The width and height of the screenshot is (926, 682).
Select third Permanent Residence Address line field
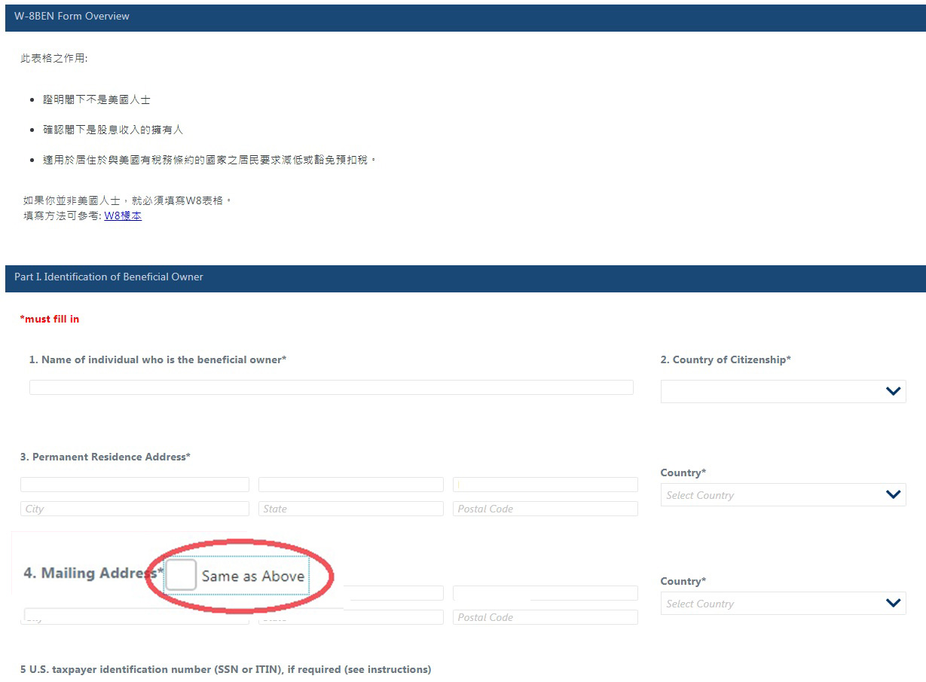tap(545, 485)
